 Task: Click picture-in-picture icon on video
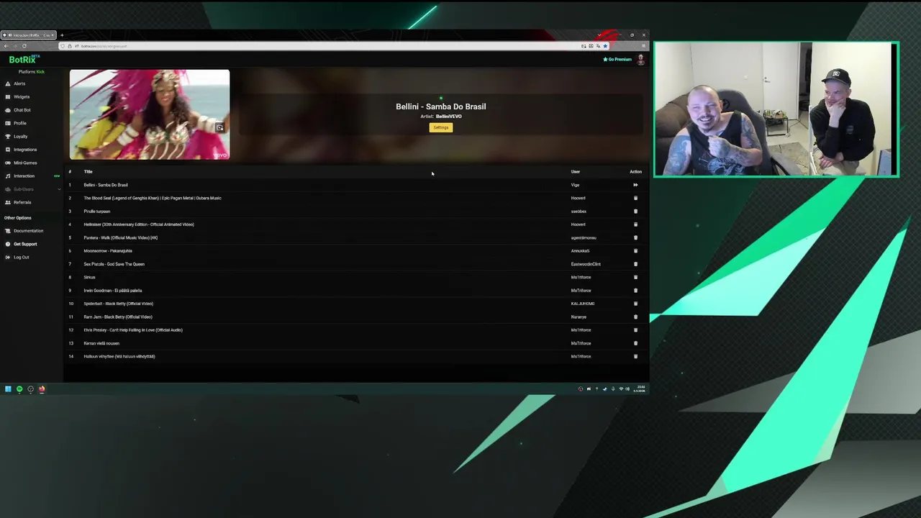point(219,127)
